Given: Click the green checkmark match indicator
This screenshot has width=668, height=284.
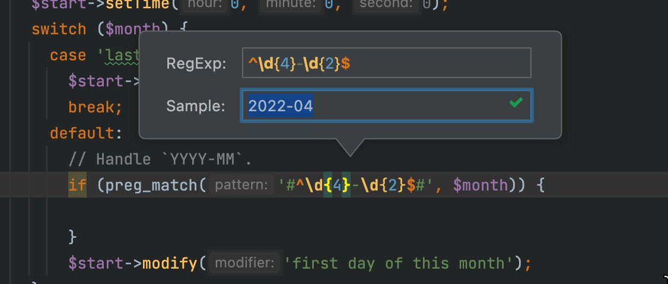Looking at the screenshot, I should (516, 102).
